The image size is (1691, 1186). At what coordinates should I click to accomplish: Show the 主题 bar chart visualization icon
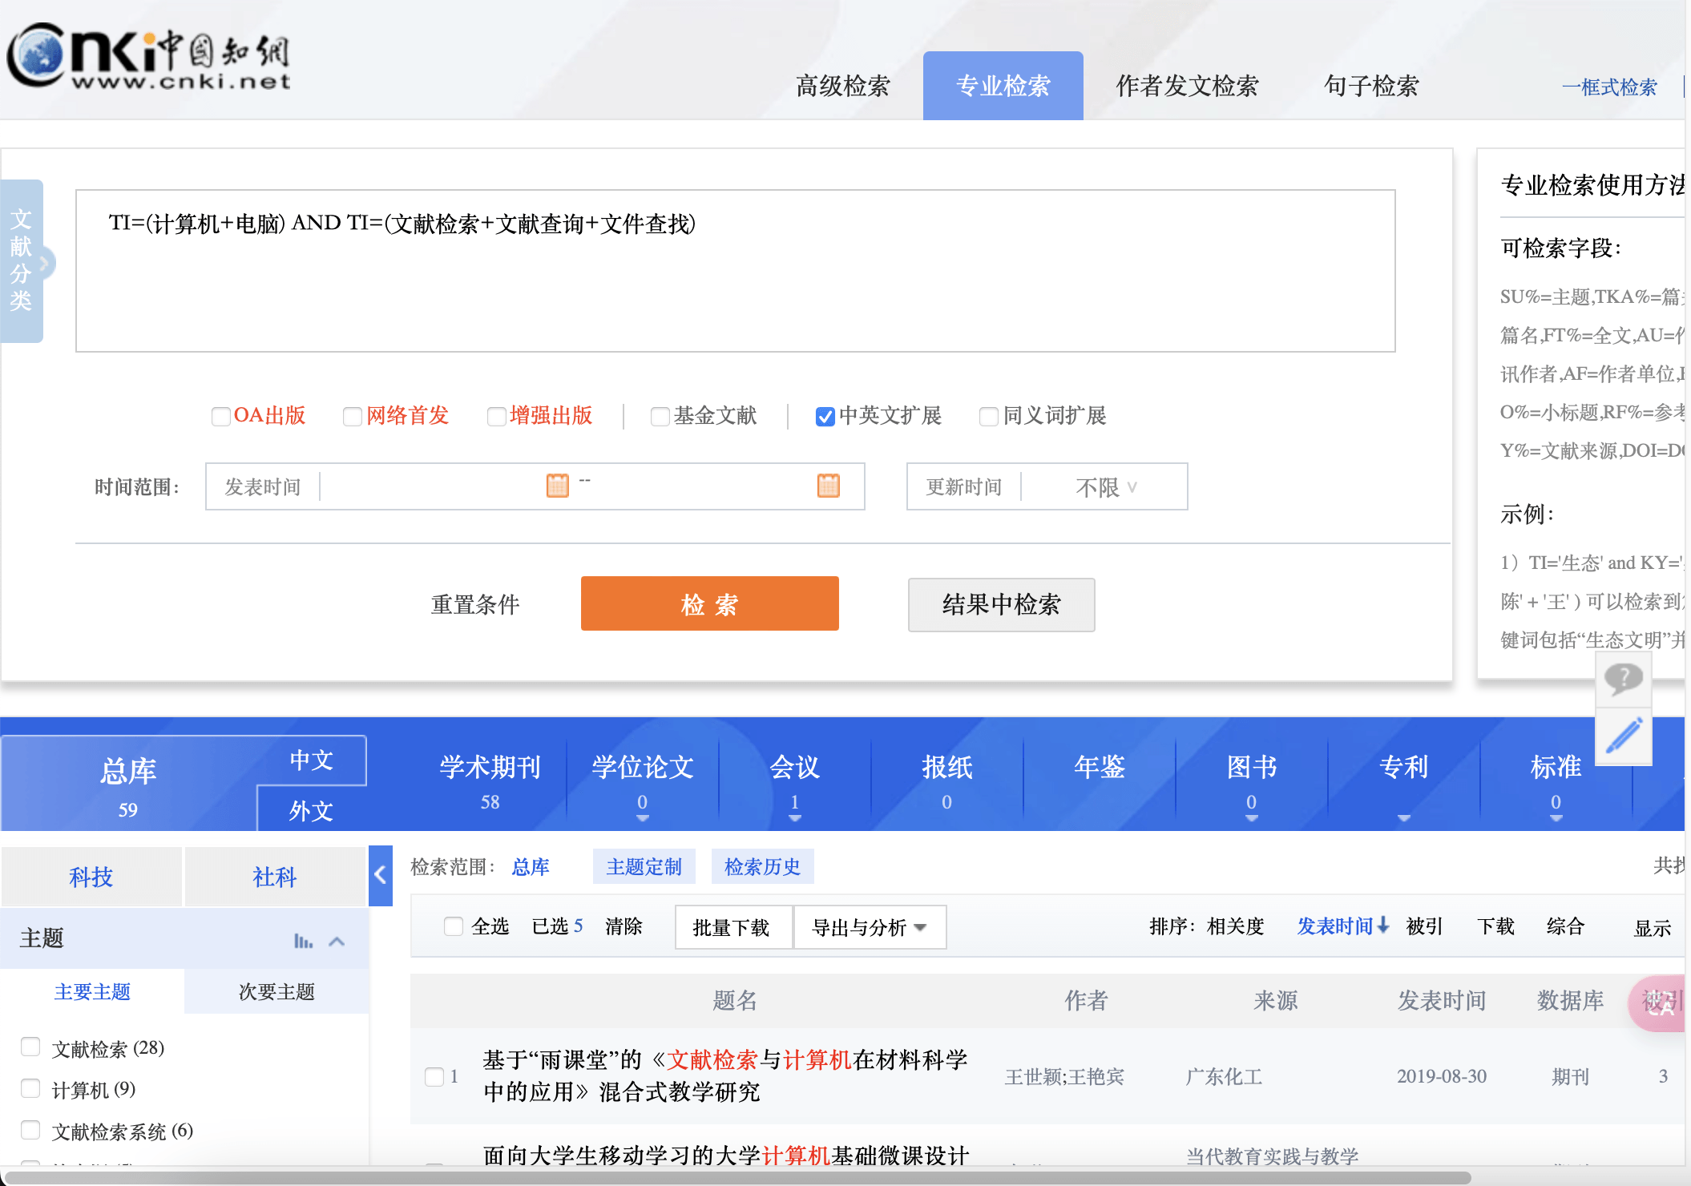click(303, 941)
